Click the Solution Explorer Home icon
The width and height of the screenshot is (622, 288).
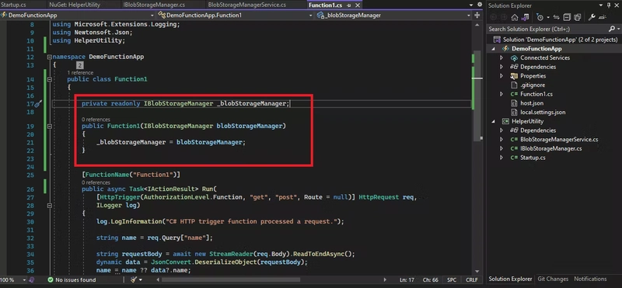pos(514,17)
